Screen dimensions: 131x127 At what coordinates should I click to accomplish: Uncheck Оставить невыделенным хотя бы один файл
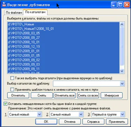(5, 104)
